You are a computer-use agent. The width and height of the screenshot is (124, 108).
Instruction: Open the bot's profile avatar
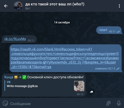[x=18, y=6]
